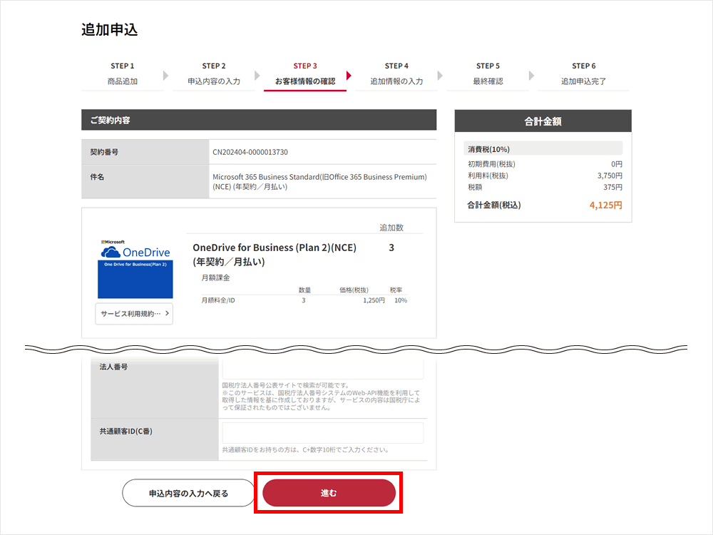Go back via 申込内容の入力へ戻る button

pos(188,493)
